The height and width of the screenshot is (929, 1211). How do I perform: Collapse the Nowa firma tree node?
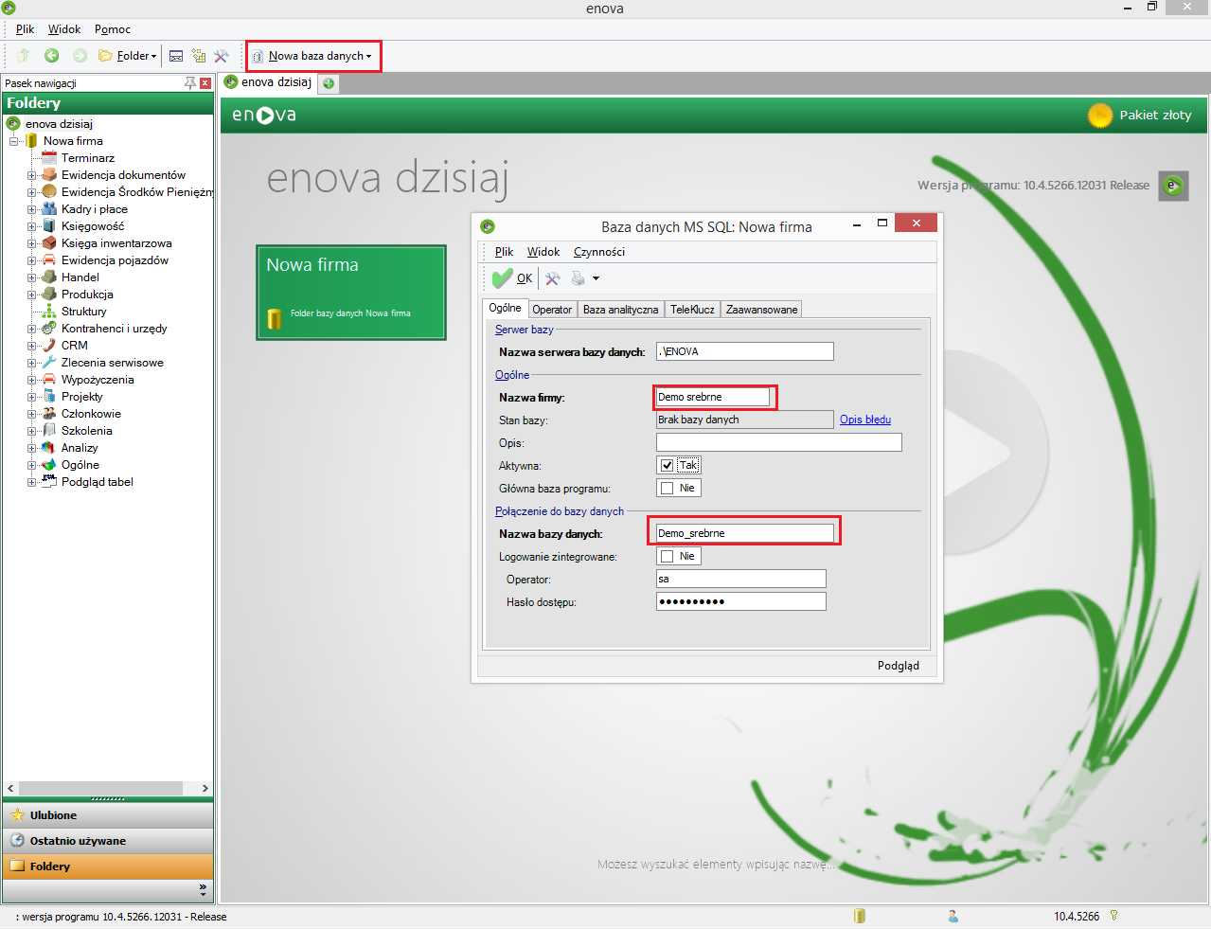pos(14,141)
